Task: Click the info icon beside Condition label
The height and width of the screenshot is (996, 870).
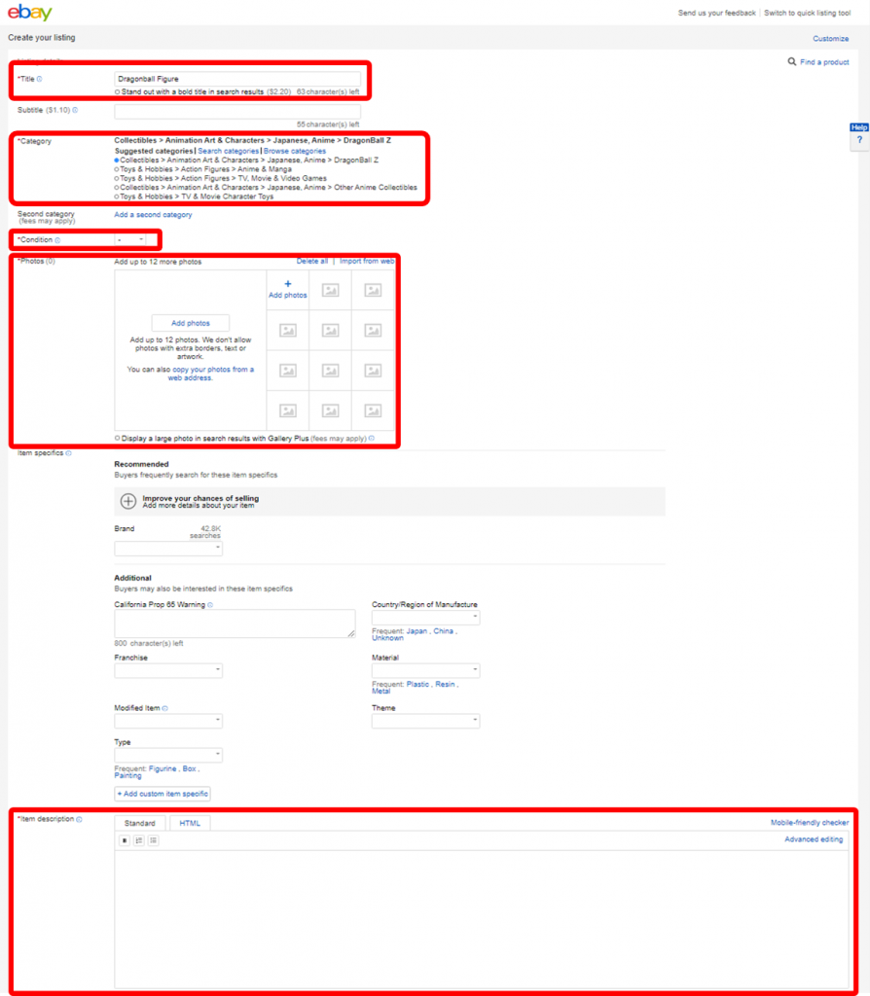Action: click(57, 240)
